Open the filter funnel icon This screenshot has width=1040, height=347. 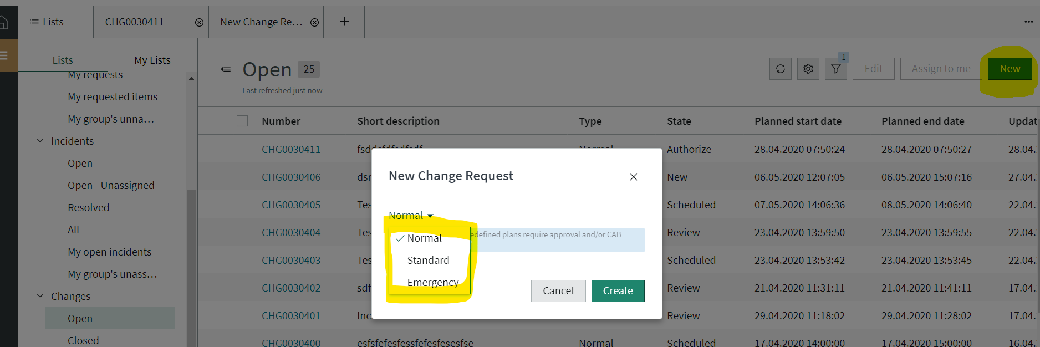point(835,69)
